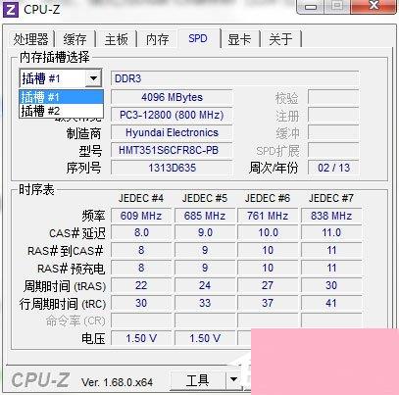Click the tRC value 33
The height and width of the screenshot is (395, 399).
click(x=205, y=303)
